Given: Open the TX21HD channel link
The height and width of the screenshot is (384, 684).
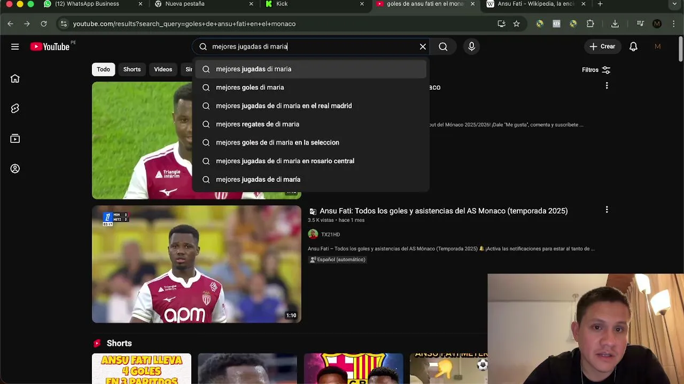Looking at the screenshot, I should point(330,234).
